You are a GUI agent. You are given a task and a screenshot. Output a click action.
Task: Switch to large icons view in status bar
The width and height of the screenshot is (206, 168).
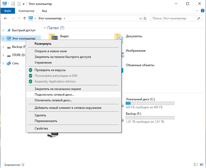(202, 164)
